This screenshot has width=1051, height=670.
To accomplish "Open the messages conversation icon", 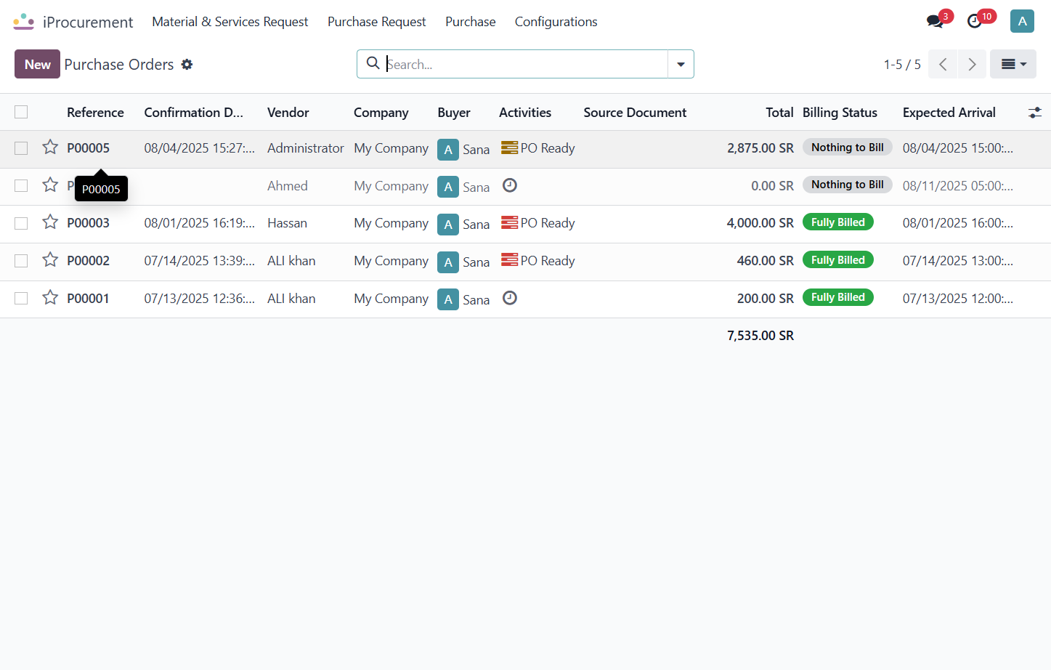I will click(x=935, y=21).
